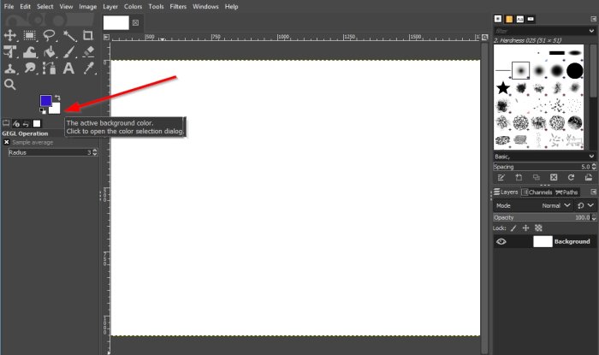Select the Fuzzy Select magic wand tool
599x355 pixels.
point(69,36)
